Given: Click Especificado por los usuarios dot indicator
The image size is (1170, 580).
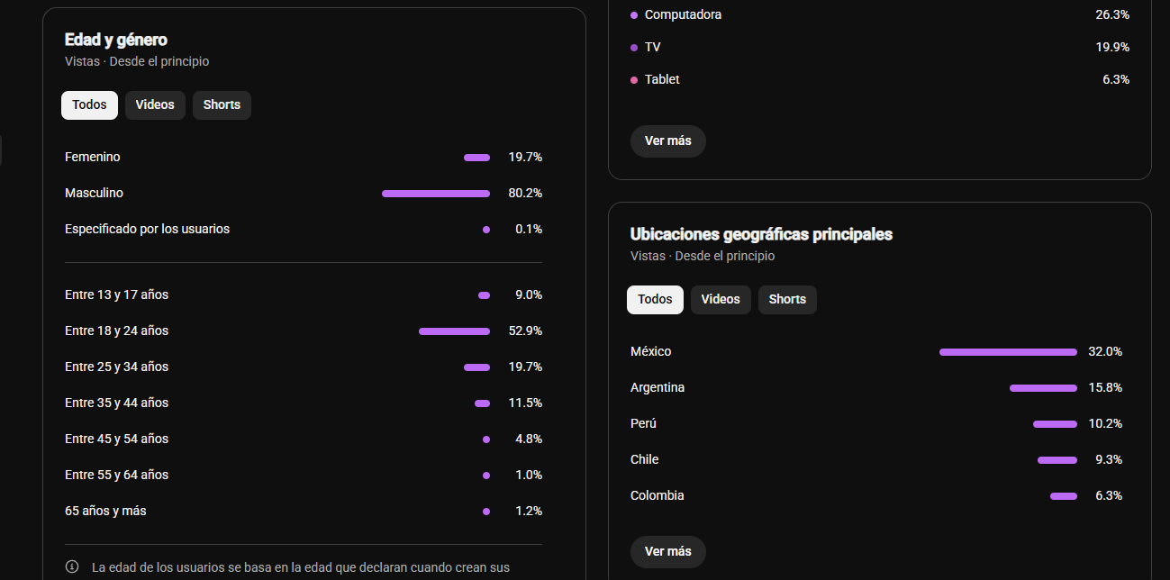Looking at the screenshot, I should click(x=486, y=230).
